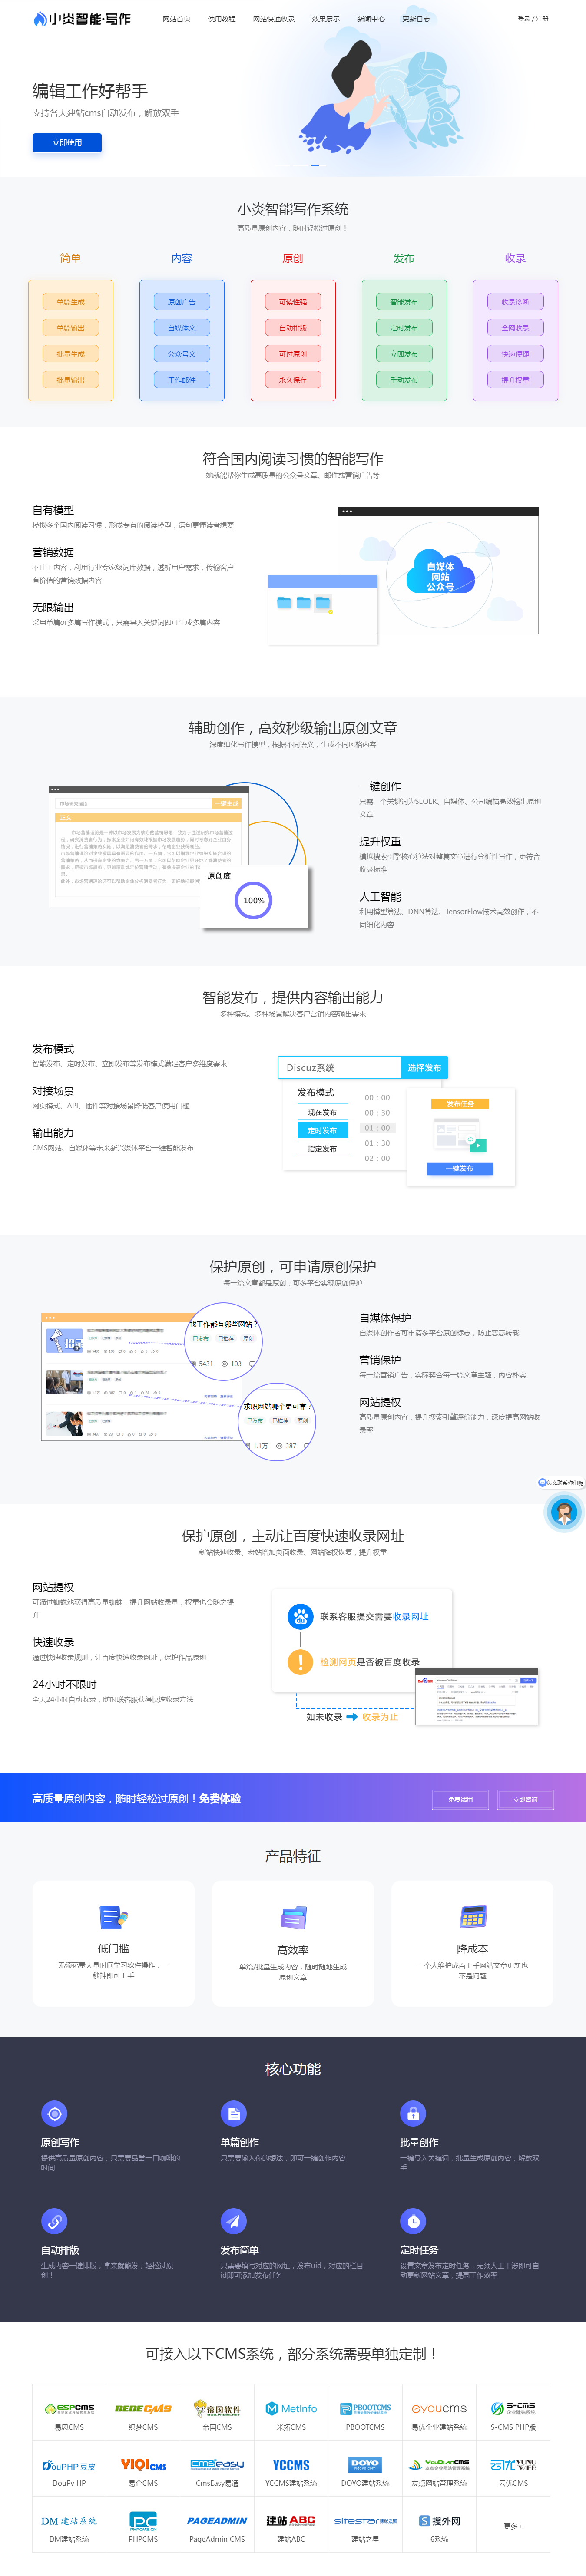Click the 原创广告 tag in 内容 column

pyautogui.click(x=182, y=302)
